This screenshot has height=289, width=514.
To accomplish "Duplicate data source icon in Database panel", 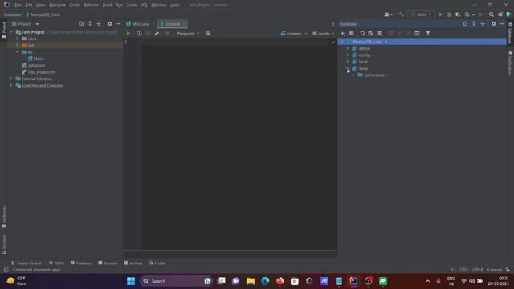I will [352, 34].
